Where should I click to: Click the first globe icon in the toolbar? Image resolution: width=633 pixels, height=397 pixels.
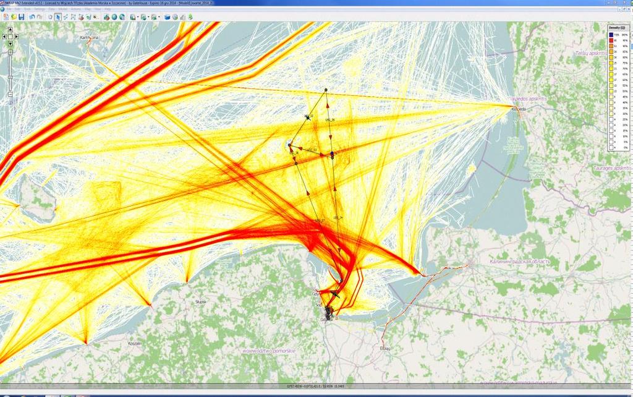pos(114,17)
